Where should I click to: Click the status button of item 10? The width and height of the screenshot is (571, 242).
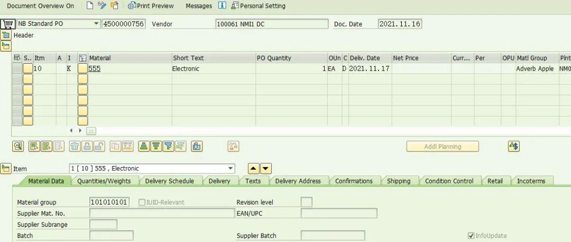[x=28, y=69]
